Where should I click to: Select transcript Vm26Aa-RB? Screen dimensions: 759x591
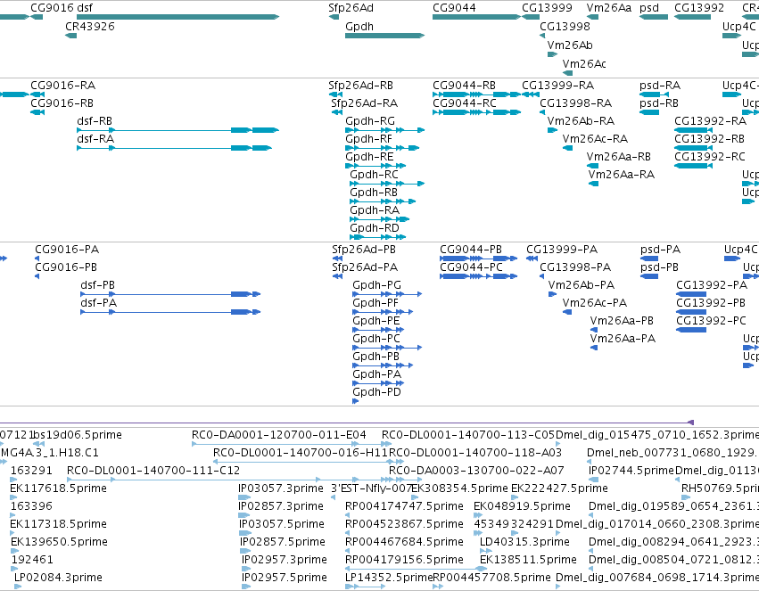[x=592, y=166]
